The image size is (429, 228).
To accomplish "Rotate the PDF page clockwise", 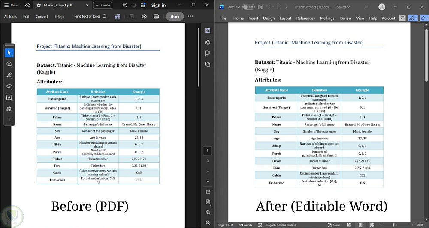I will tap(208, 192).
